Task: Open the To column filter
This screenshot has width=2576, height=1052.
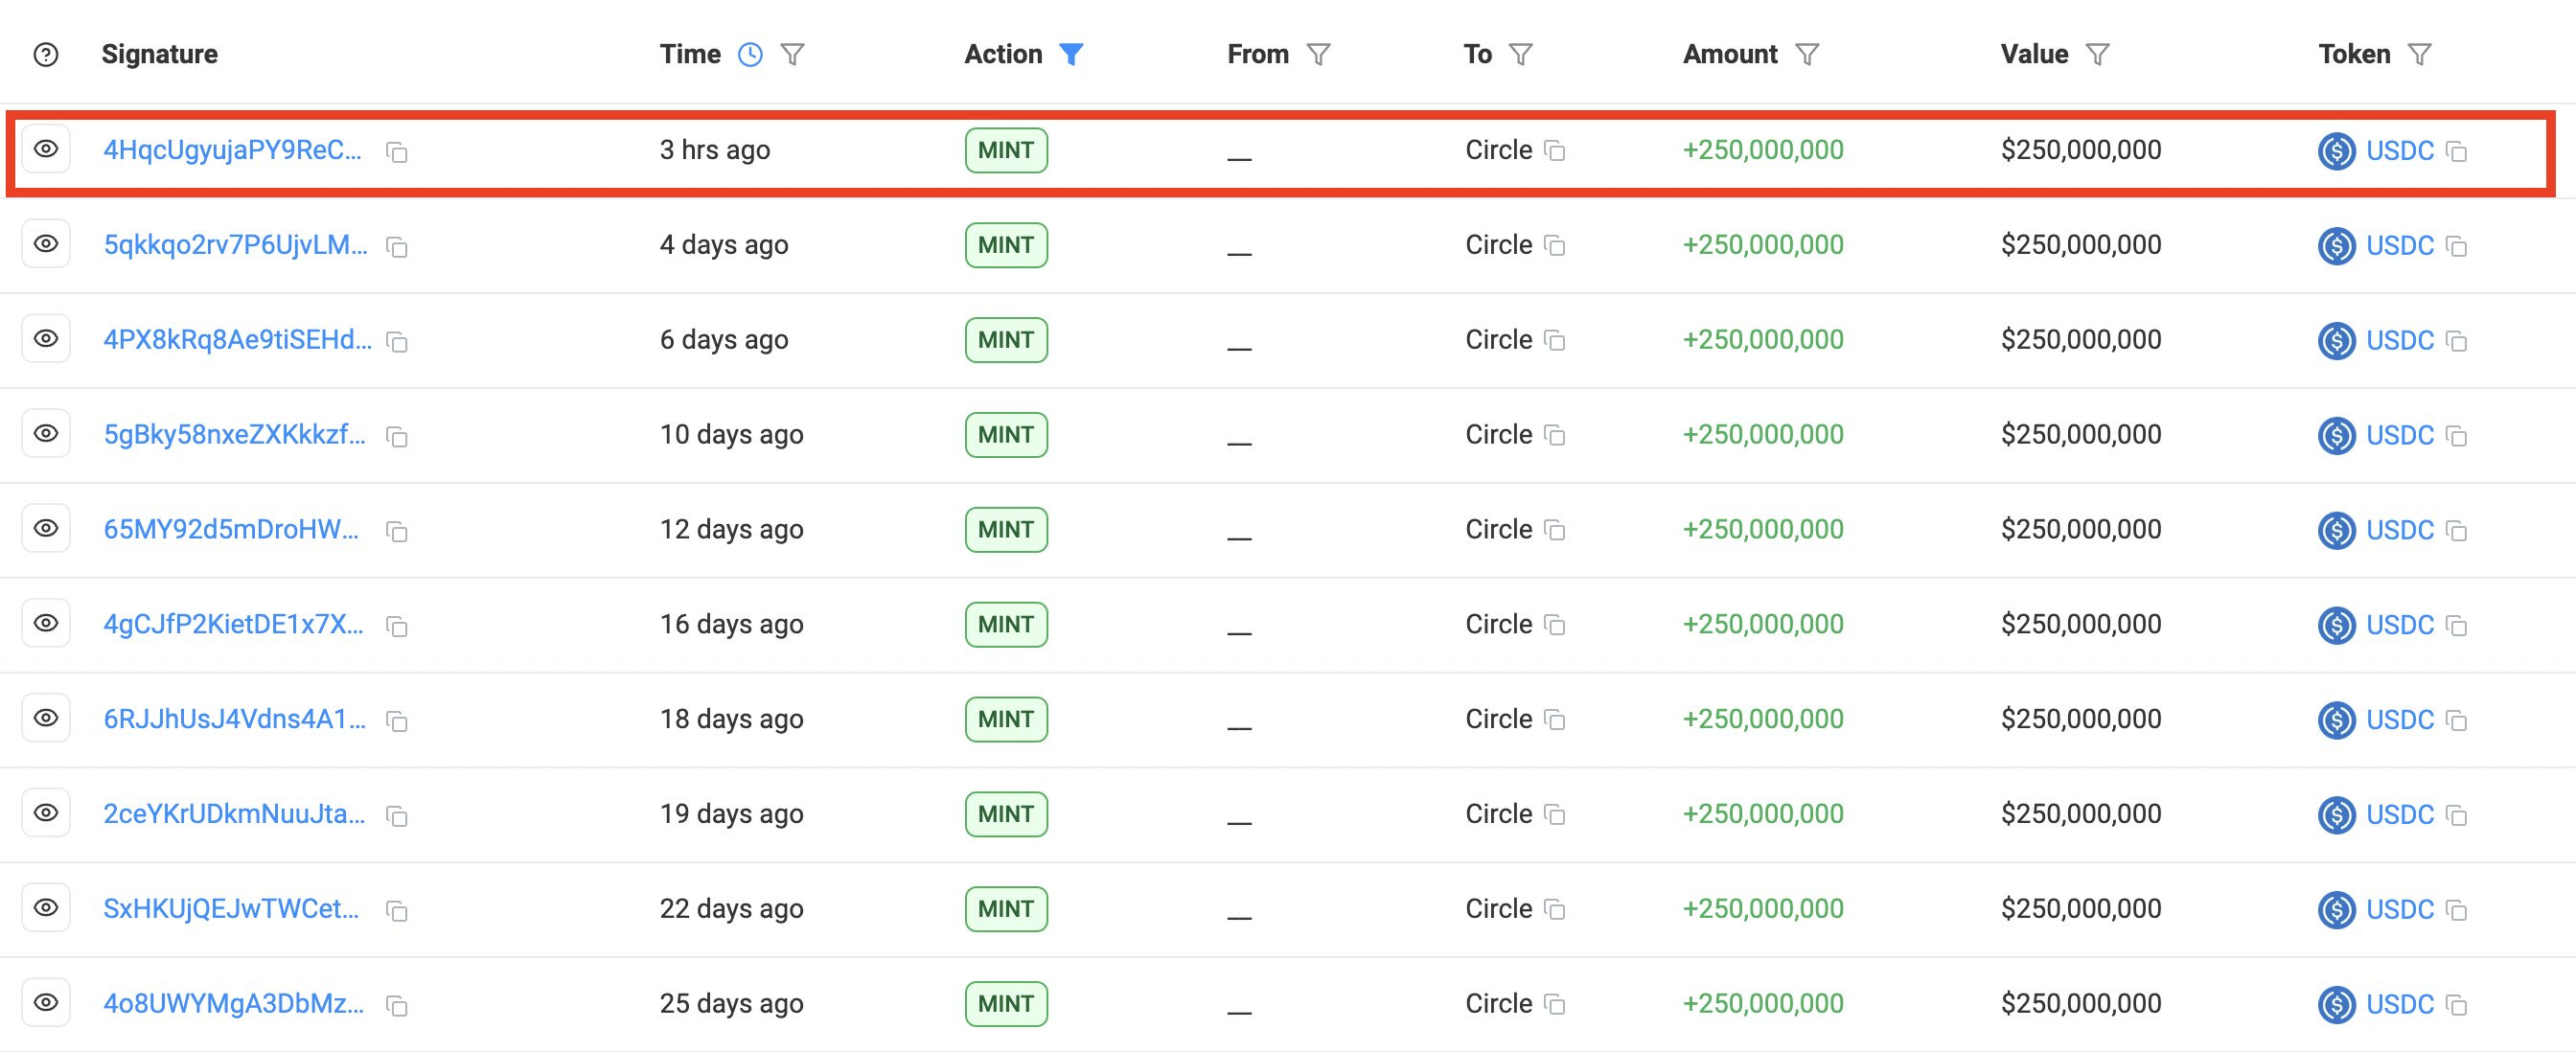Action: click(1520, 54)
